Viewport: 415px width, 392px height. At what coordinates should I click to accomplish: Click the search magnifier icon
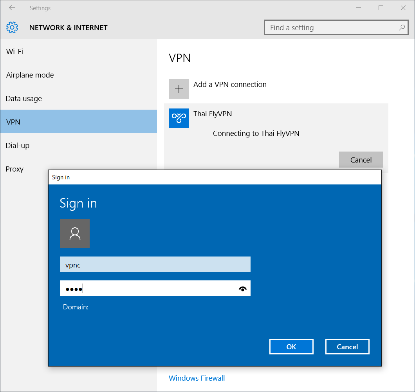click(x=402, y=28)
